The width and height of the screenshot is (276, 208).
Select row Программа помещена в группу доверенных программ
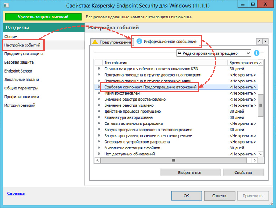(x=176, y=75)
